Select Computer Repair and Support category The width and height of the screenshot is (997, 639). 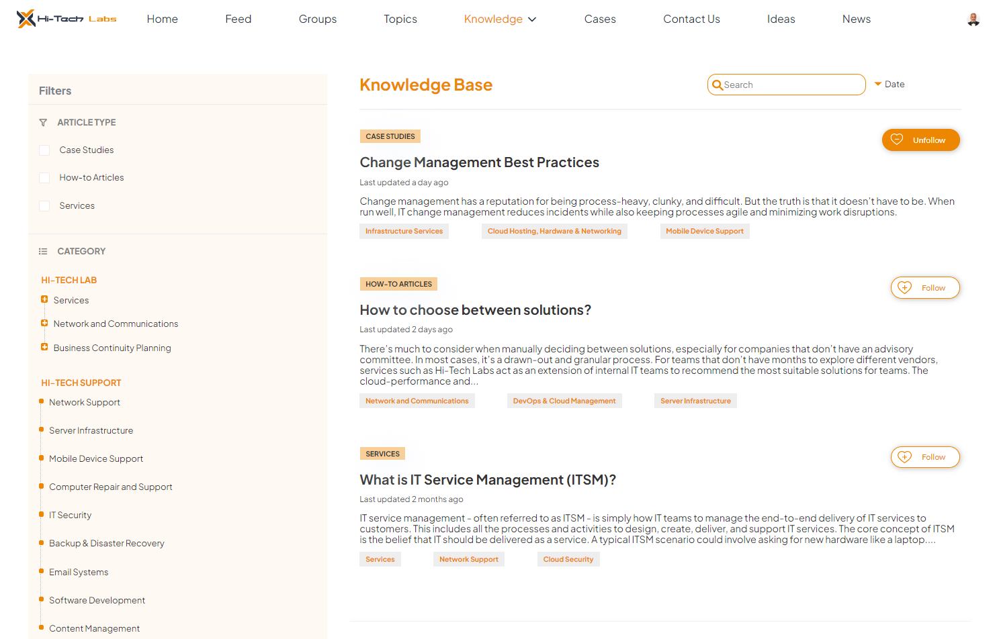[x=111, y=487]
